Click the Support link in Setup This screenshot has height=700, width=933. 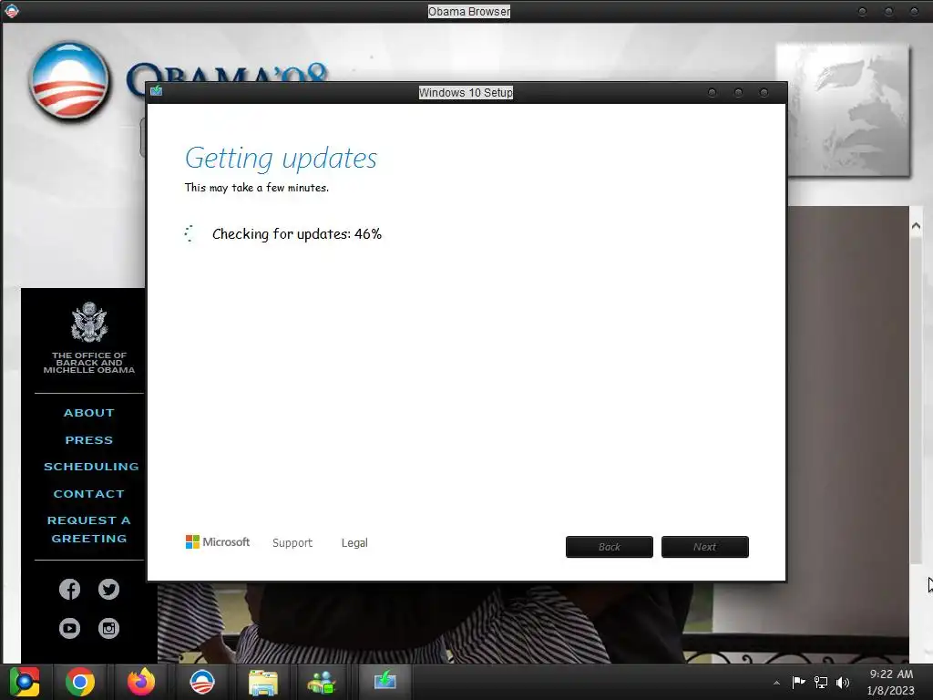click(292, 543)
